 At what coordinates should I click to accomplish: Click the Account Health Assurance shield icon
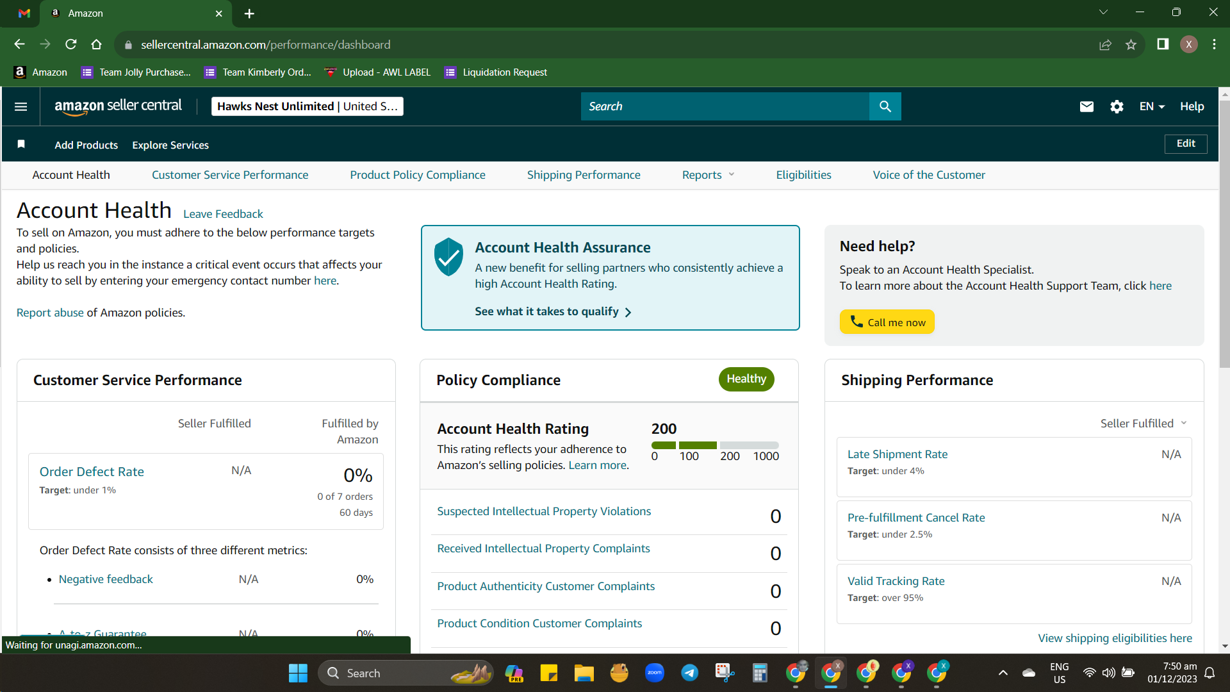(x=448, y=257)
